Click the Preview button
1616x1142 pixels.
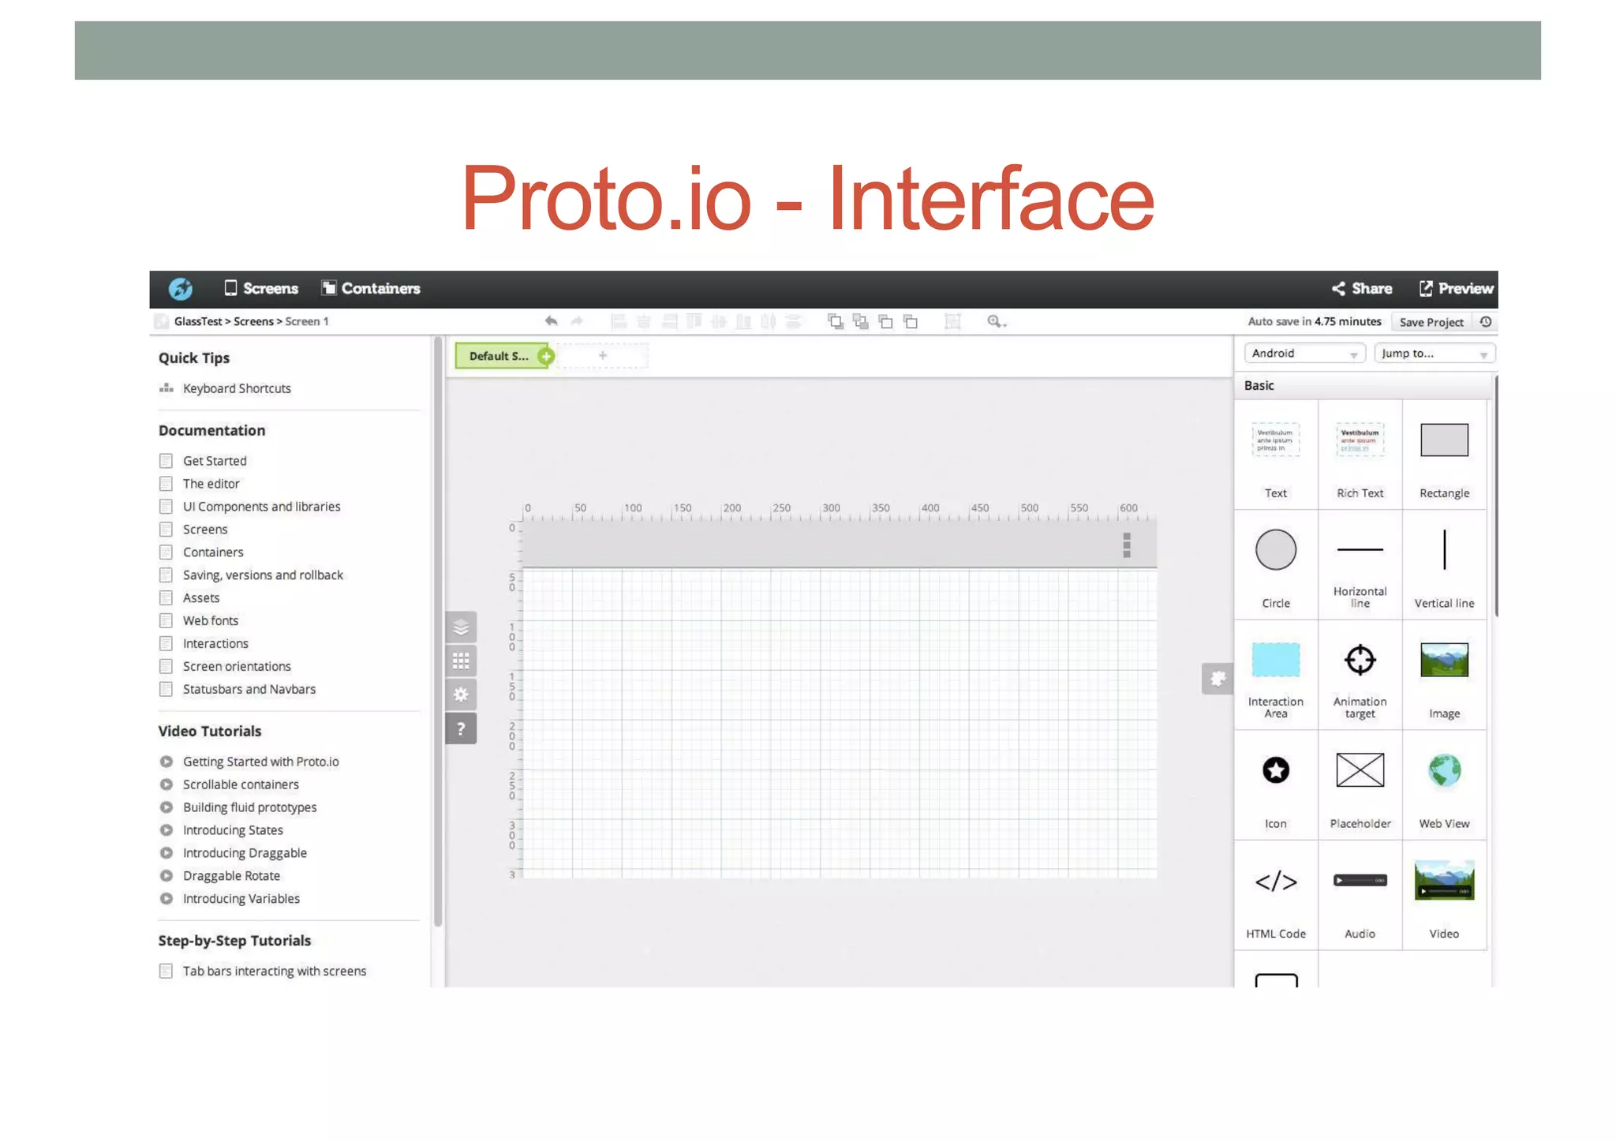tap(1456, 289)
